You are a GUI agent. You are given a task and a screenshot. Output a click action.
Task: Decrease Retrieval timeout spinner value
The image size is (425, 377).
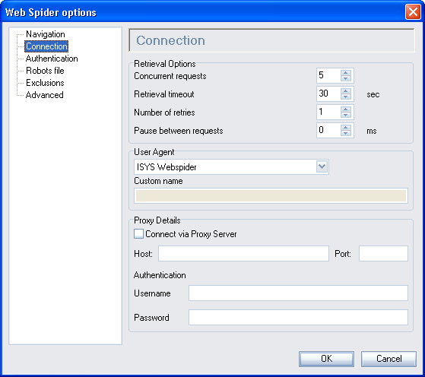click(346, 97)
